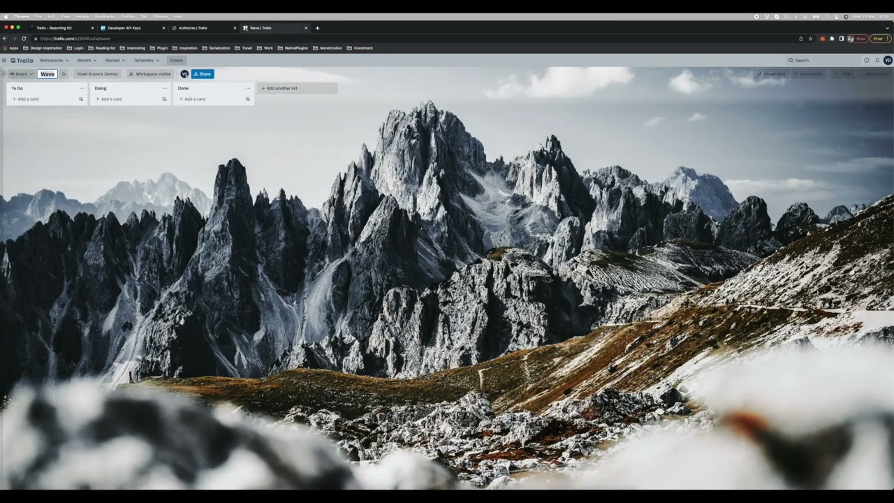The height and width of the screenshot is (503, 894).
Task: Open the yellow Error Chrome menu
Action: [881, 38]
